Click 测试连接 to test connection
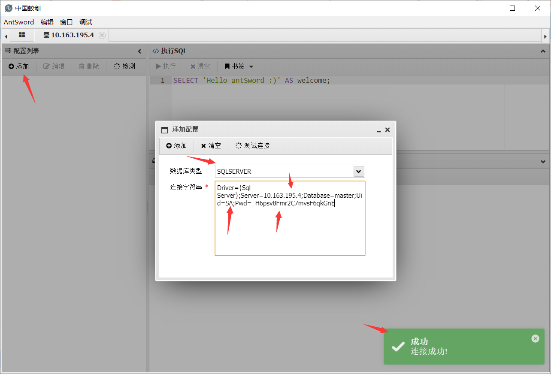551x374 pixels. click(x=253, y=145)
